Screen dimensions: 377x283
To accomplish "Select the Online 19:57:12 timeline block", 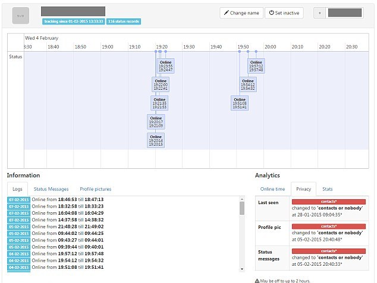I will tap(256, 66).
